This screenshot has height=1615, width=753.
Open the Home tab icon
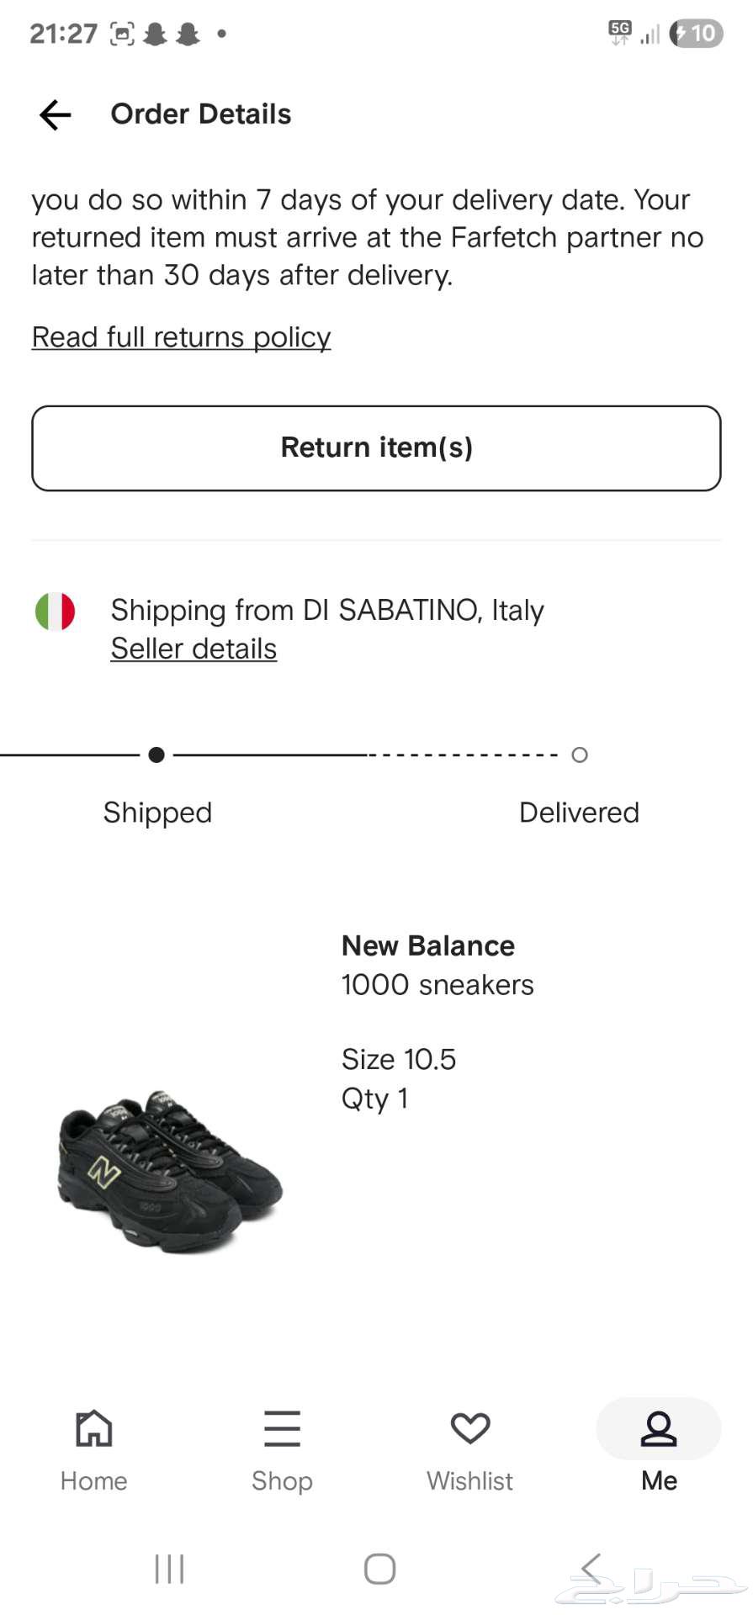tap(93, 1427)
